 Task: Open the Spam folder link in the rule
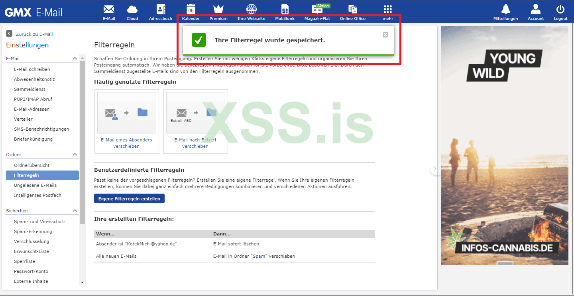tap(259, 256)
